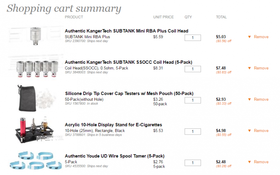Click the orange arrow next to SSOCC Coil Remove
This screenshot has height=175, width=280.
pyautogui.click(x=249, y=68)
